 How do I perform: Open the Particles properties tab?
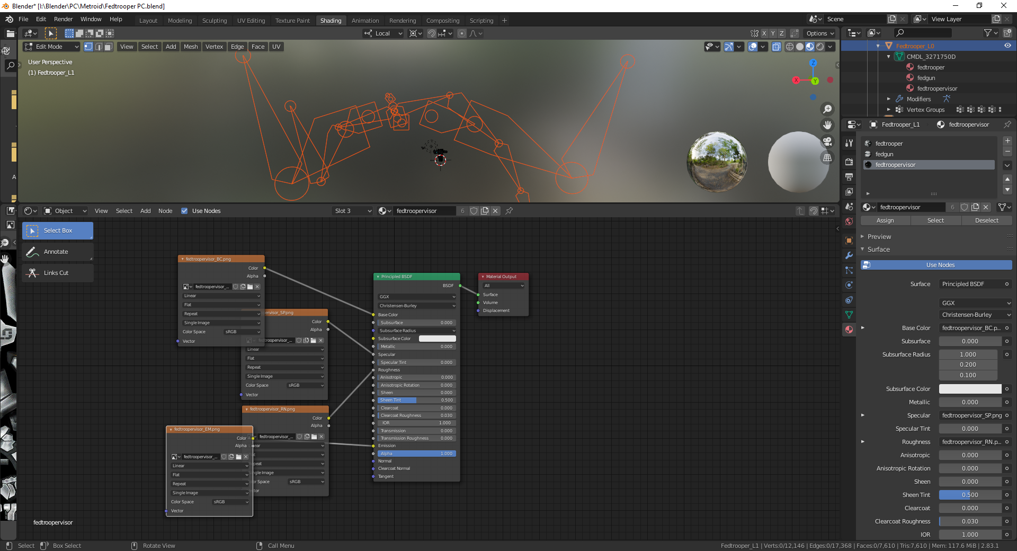tap(849, 270)
